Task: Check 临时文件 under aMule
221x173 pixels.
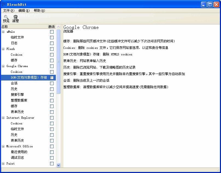Action: pyautogui.click(x=51, y=37)
